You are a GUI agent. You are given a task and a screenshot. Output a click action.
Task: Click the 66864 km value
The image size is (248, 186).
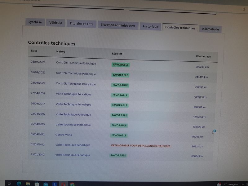click(x=197, y=156)
